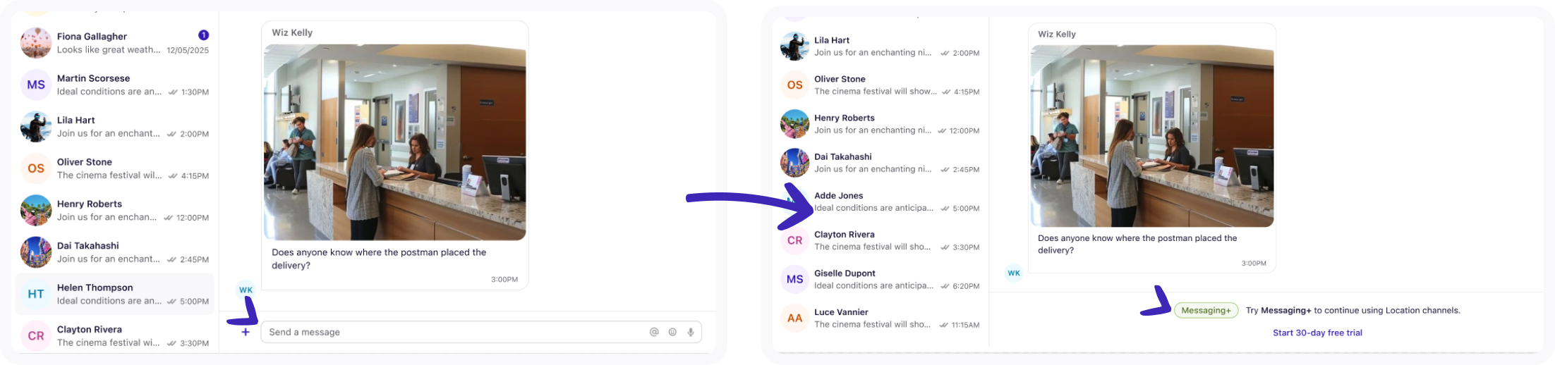Screen dimensions: 1555x365
Task: Click the MS avatar for Martin Scorsese
Action: pyautogui.click(x=36, y=85)
